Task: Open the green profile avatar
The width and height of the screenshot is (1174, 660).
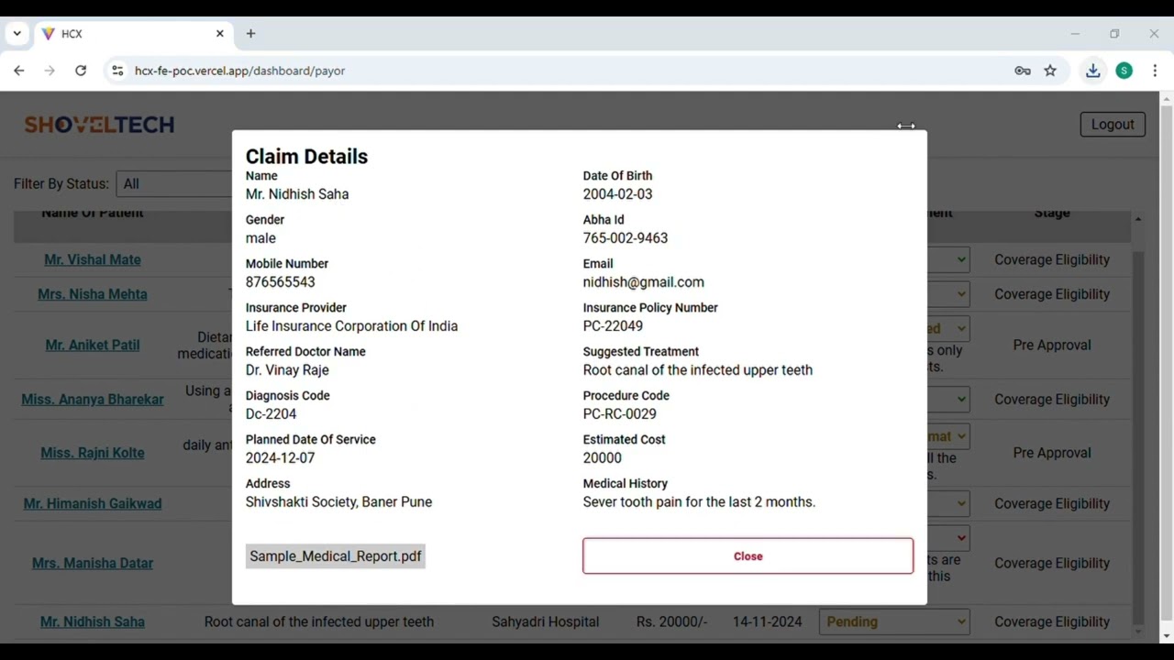Action: coord(1124,71)
